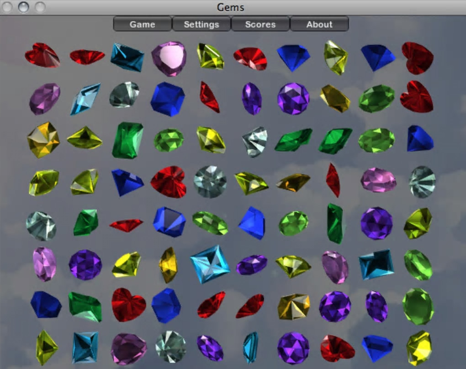
Task: Click the yellow gem in the bottom-right corner
Action: [419, 348]
